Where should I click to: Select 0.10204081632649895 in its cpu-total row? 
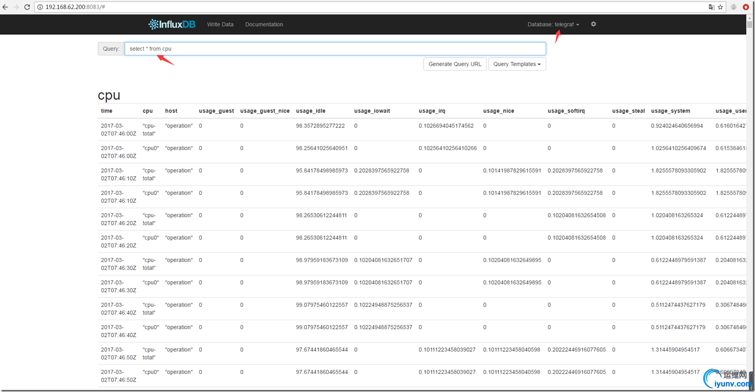[x=512, y=260]
